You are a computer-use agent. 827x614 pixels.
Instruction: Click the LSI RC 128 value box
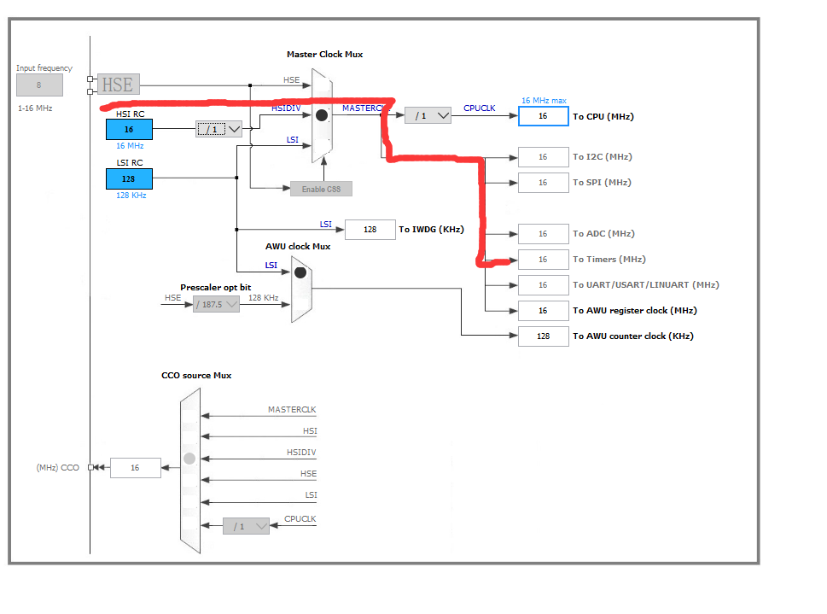coord(129,179)
